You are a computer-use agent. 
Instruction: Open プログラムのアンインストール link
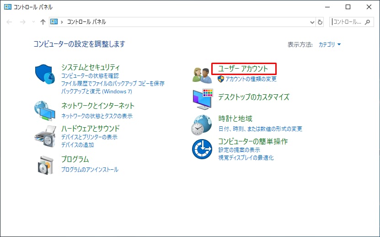coord(90,169)
